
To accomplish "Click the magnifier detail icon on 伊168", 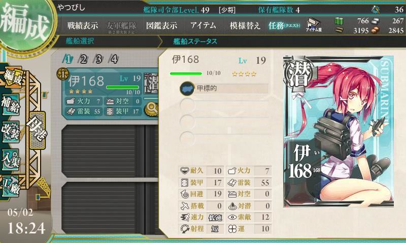I will 152,108.
